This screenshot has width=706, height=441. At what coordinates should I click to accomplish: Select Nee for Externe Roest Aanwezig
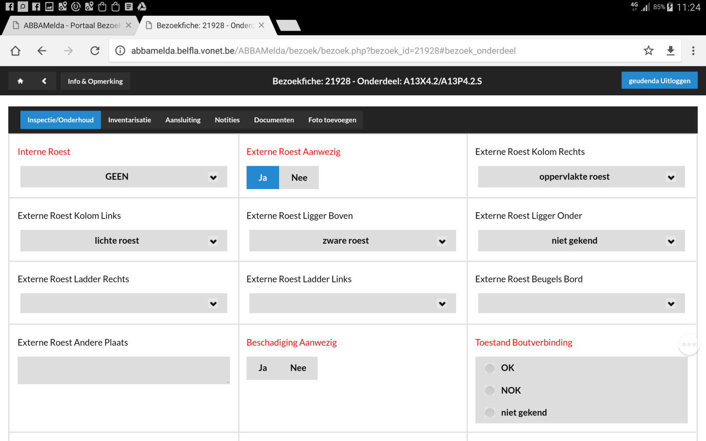point(299,177)
